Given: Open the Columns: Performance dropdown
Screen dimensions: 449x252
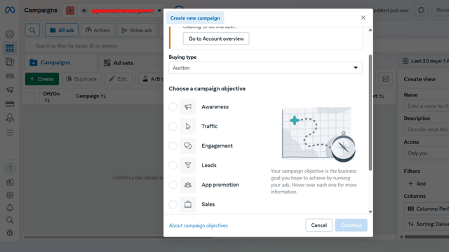Looking at the screenshot, I should (427, 209).
